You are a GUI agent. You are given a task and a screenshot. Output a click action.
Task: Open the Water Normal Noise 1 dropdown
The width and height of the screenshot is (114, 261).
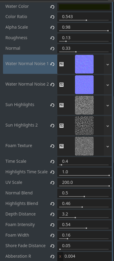click(108, 64)
